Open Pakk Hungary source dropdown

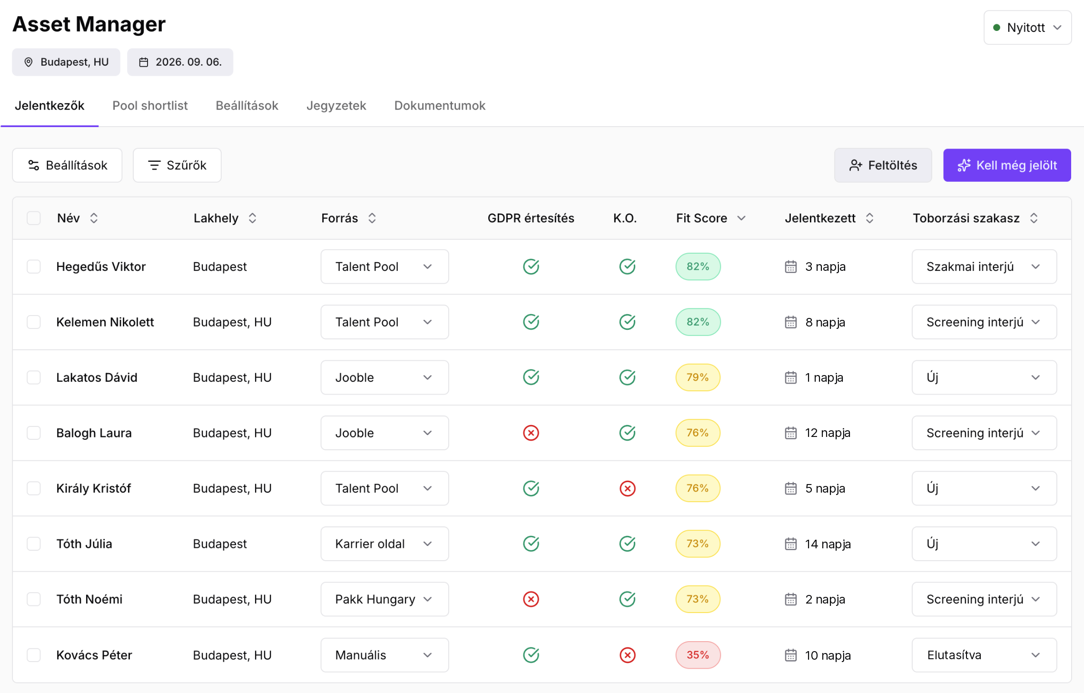pyautogui.click(x=384, y=599)
